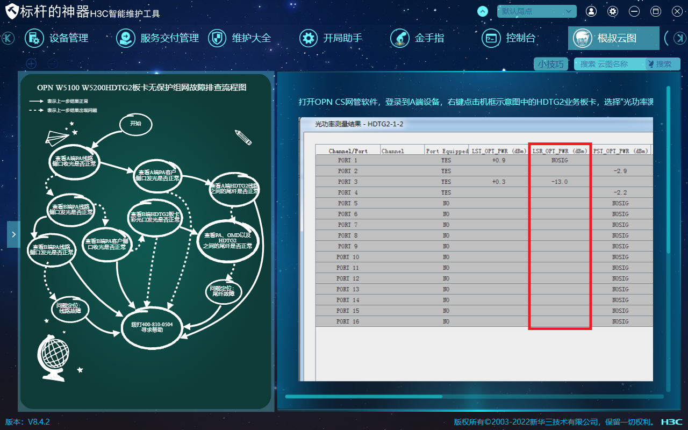
Task: Select the 根叔云图 module
Action: [x=614, y=38]
